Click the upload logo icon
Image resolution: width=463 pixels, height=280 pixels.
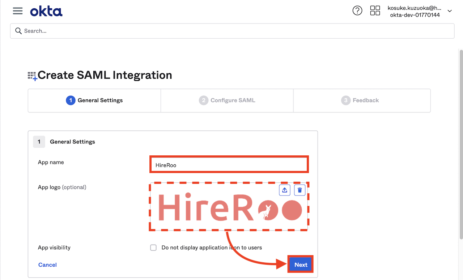[285, 190]
